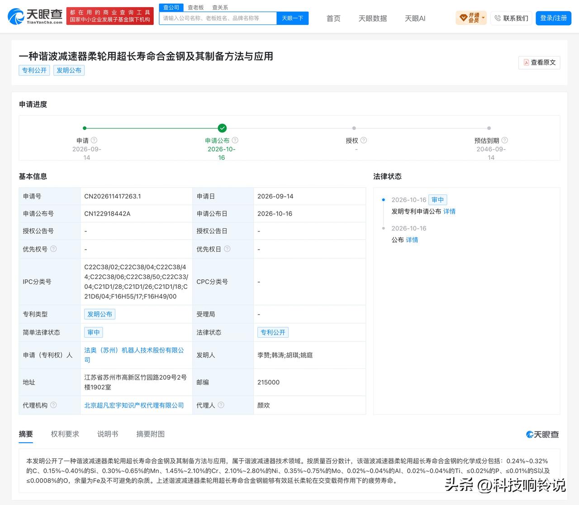
Task: Click the diamond VIP member icon
Action: [463, 18]
